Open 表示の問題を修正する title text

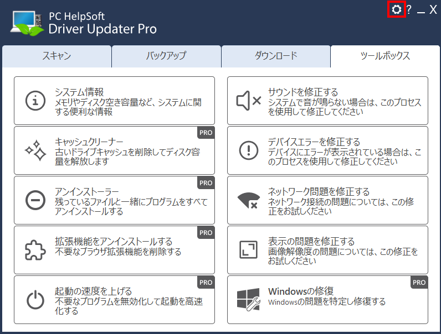(311, 242)
